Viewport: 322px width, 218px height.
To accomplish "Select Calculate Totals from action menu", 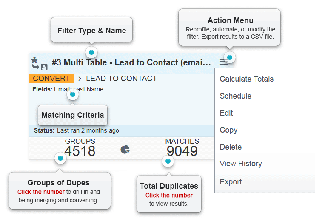I will [x=246, y=79].
